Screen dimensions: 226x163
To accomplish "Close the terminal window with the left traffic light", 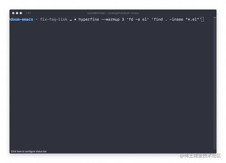I will tap(13, 13).
